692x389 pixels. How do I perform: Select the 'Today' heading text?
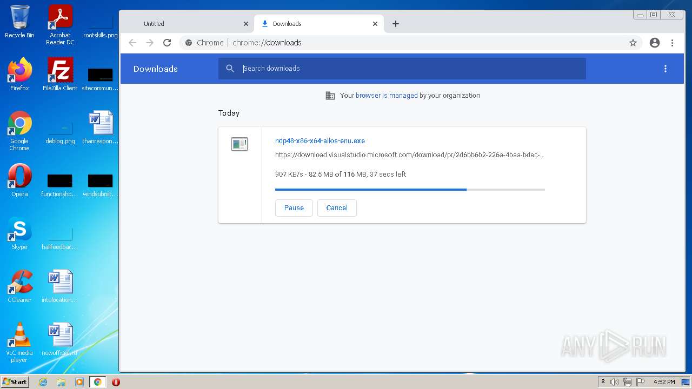[x=229, y=113]
